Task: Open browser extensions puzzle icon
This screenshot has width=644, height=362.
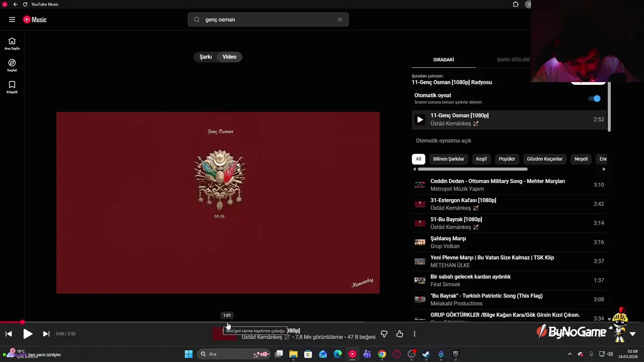Action: point(516,4)
